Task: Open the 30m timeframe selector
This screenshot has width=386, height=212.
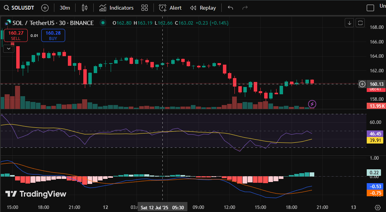Action: click(65, 8)
